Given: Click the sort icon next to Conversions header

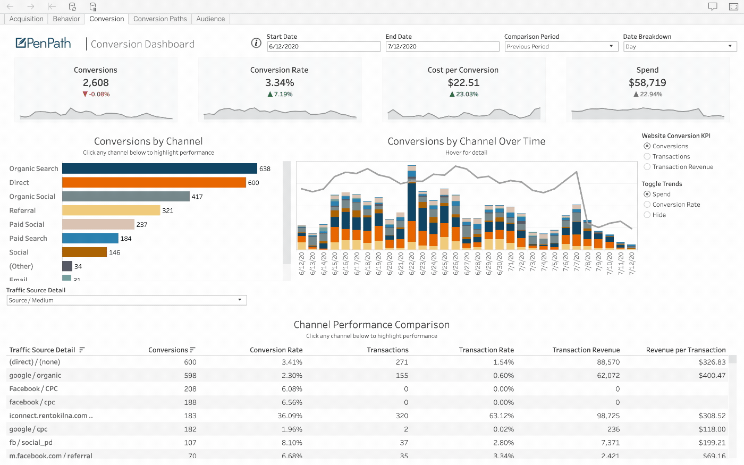Looking at the screenshot, I should [192, 350].
